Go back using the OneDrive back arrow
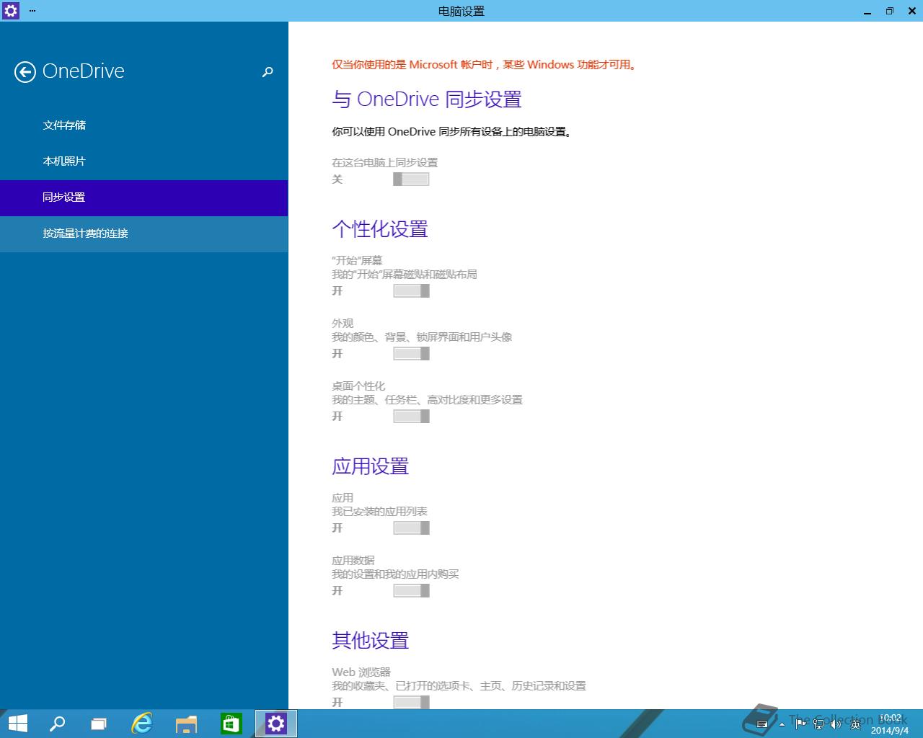Image resolution: width=923 pixels, height=738 pixels. [x=25, y=71]
